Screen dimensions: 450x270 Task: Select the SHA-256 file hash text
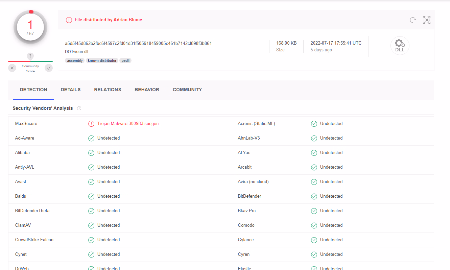click(138, 43)
